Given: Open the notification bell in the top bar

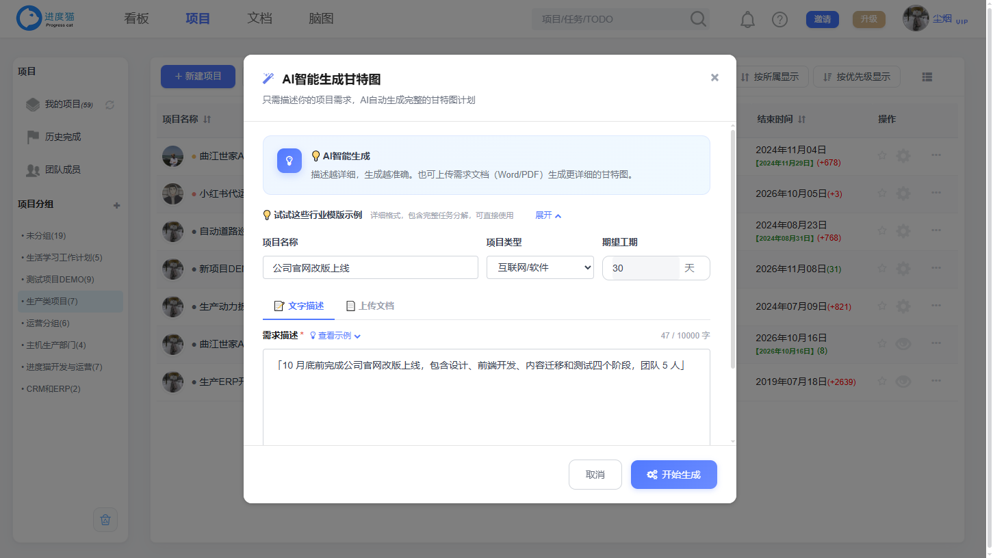Looking at the screenshot, I should pos(747,20).
